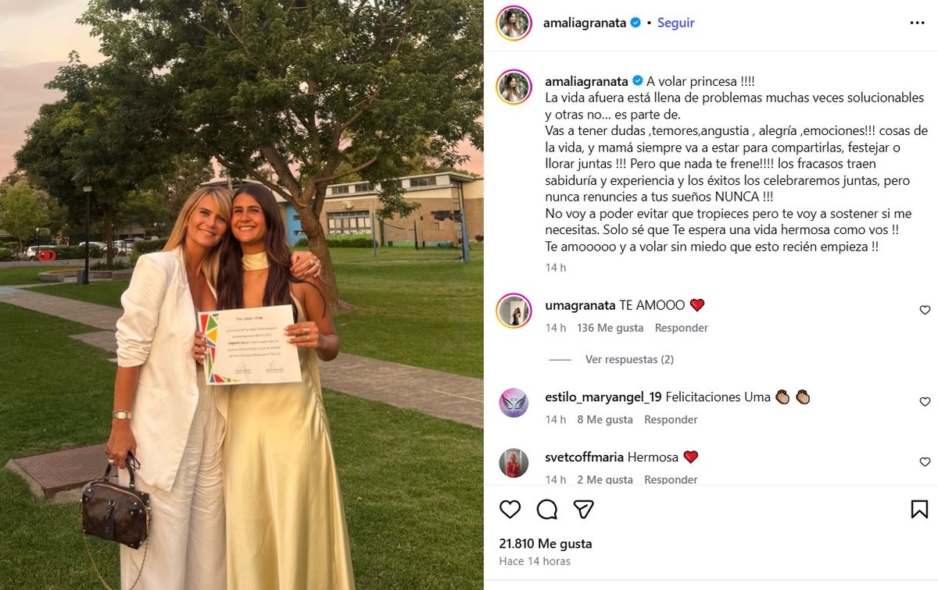The width and height of the screenshot is (938, 590).
Task: Open estilo_maryangel_19's avatar
Action: tap(514, 403)
